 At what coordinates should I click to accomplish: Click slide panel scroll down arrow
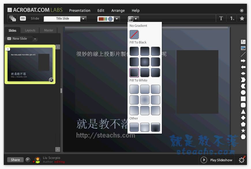58,149
